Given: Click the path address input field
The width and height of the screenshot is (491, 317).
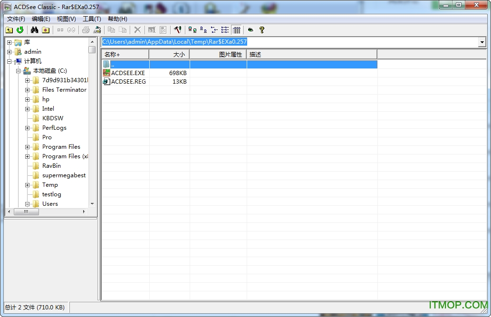Looking at the screenshot, I should (290, 42).
